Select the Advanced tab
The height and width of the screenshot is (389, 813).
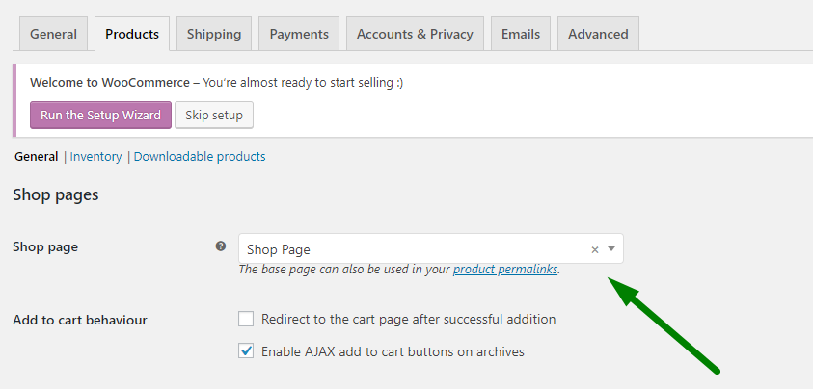click(x=598, y=34)
